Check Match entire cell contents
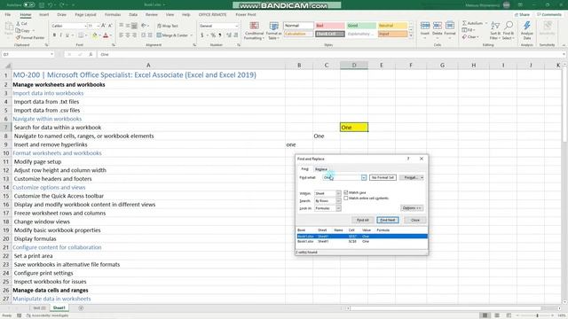This screenshot has width=568, height=319. (346, 198)
